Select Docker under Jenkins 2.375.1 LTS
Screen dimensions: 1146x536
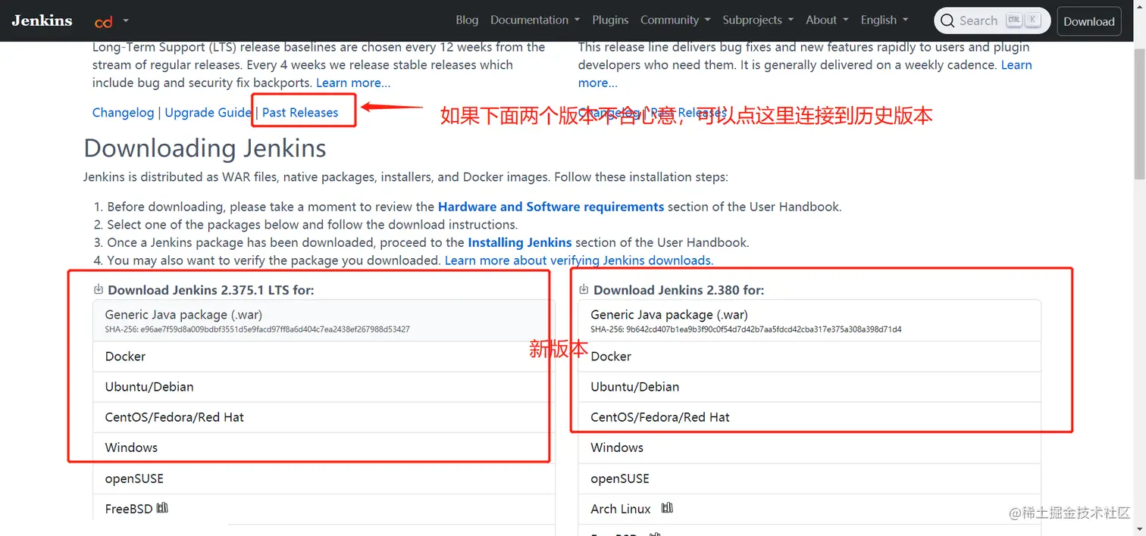(x=324, y=357)
